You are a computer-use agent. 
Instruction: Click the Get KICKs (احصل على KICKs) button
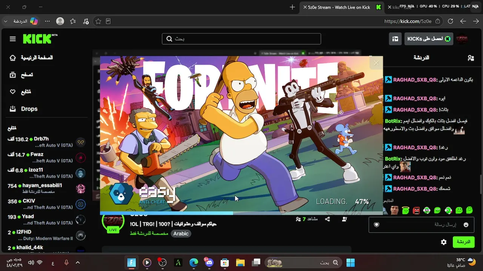click(x=429, y=39)
